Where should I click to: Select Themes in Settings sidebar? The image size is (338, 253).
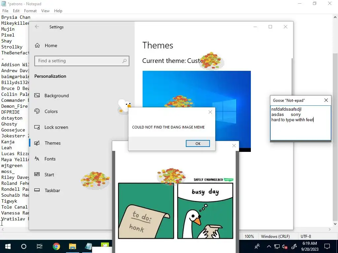(52, 143)
